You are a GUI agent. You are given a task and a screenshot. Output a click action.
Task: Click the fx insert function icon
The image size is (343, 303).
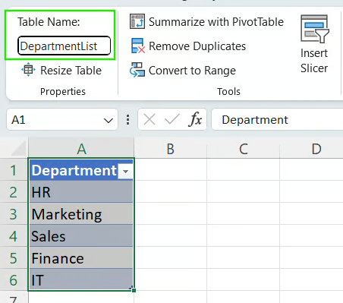pos(195,119)
